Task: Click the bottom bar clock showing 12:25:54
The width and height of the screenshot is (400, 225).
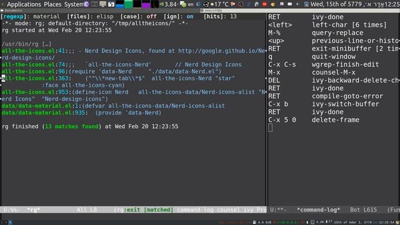Action: [387, 222]
